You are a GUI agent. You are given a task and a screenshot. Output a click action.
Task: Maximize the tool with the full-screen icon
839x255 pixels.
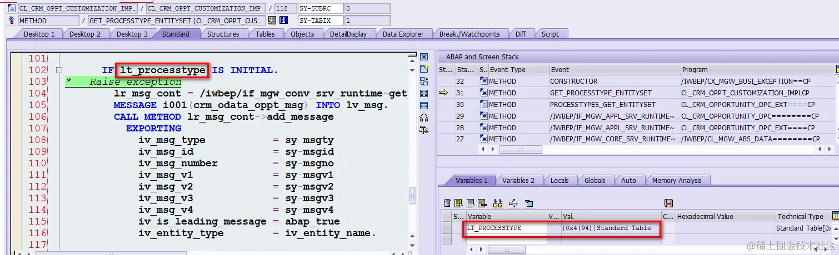point(424,93)
